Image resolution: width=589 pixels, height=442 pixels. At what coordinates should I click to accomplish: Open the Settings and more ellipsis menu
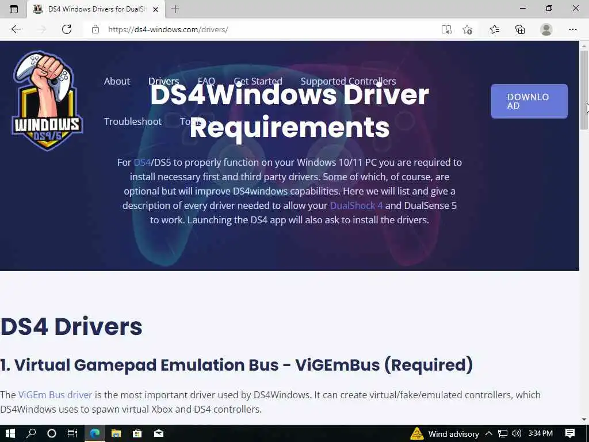point(572,29)
